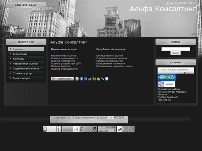Select Независимая оценка in the navigation

(26, 64)
